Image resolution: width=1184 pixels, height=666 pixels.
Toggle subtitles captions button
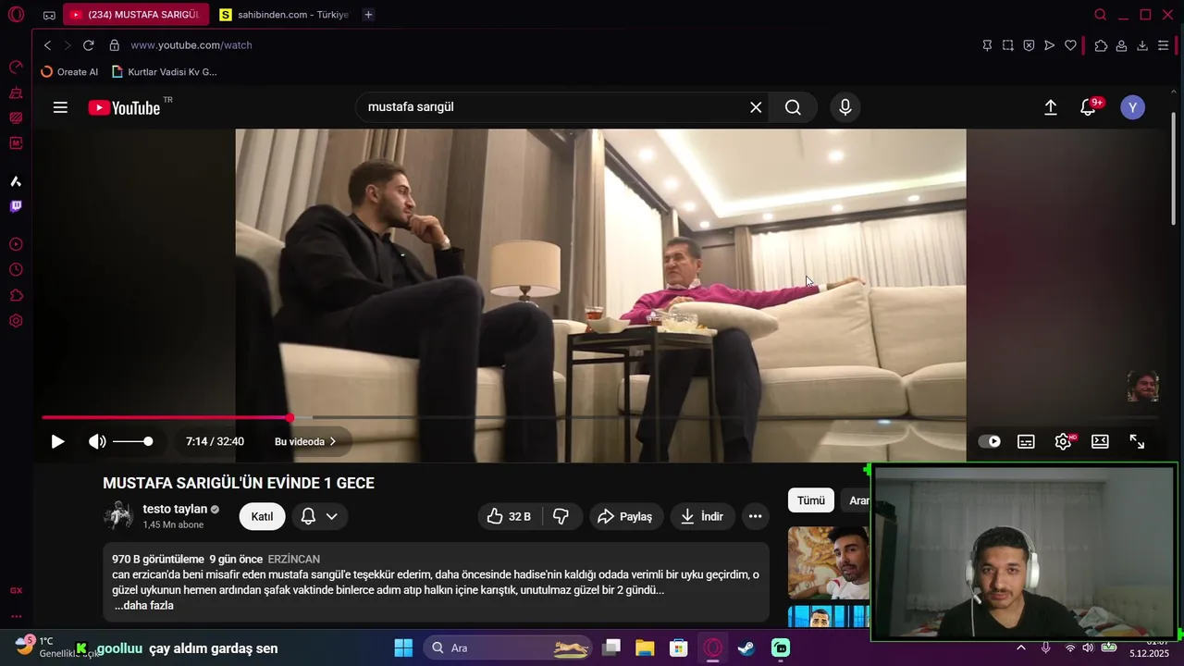coord(1026,441)
